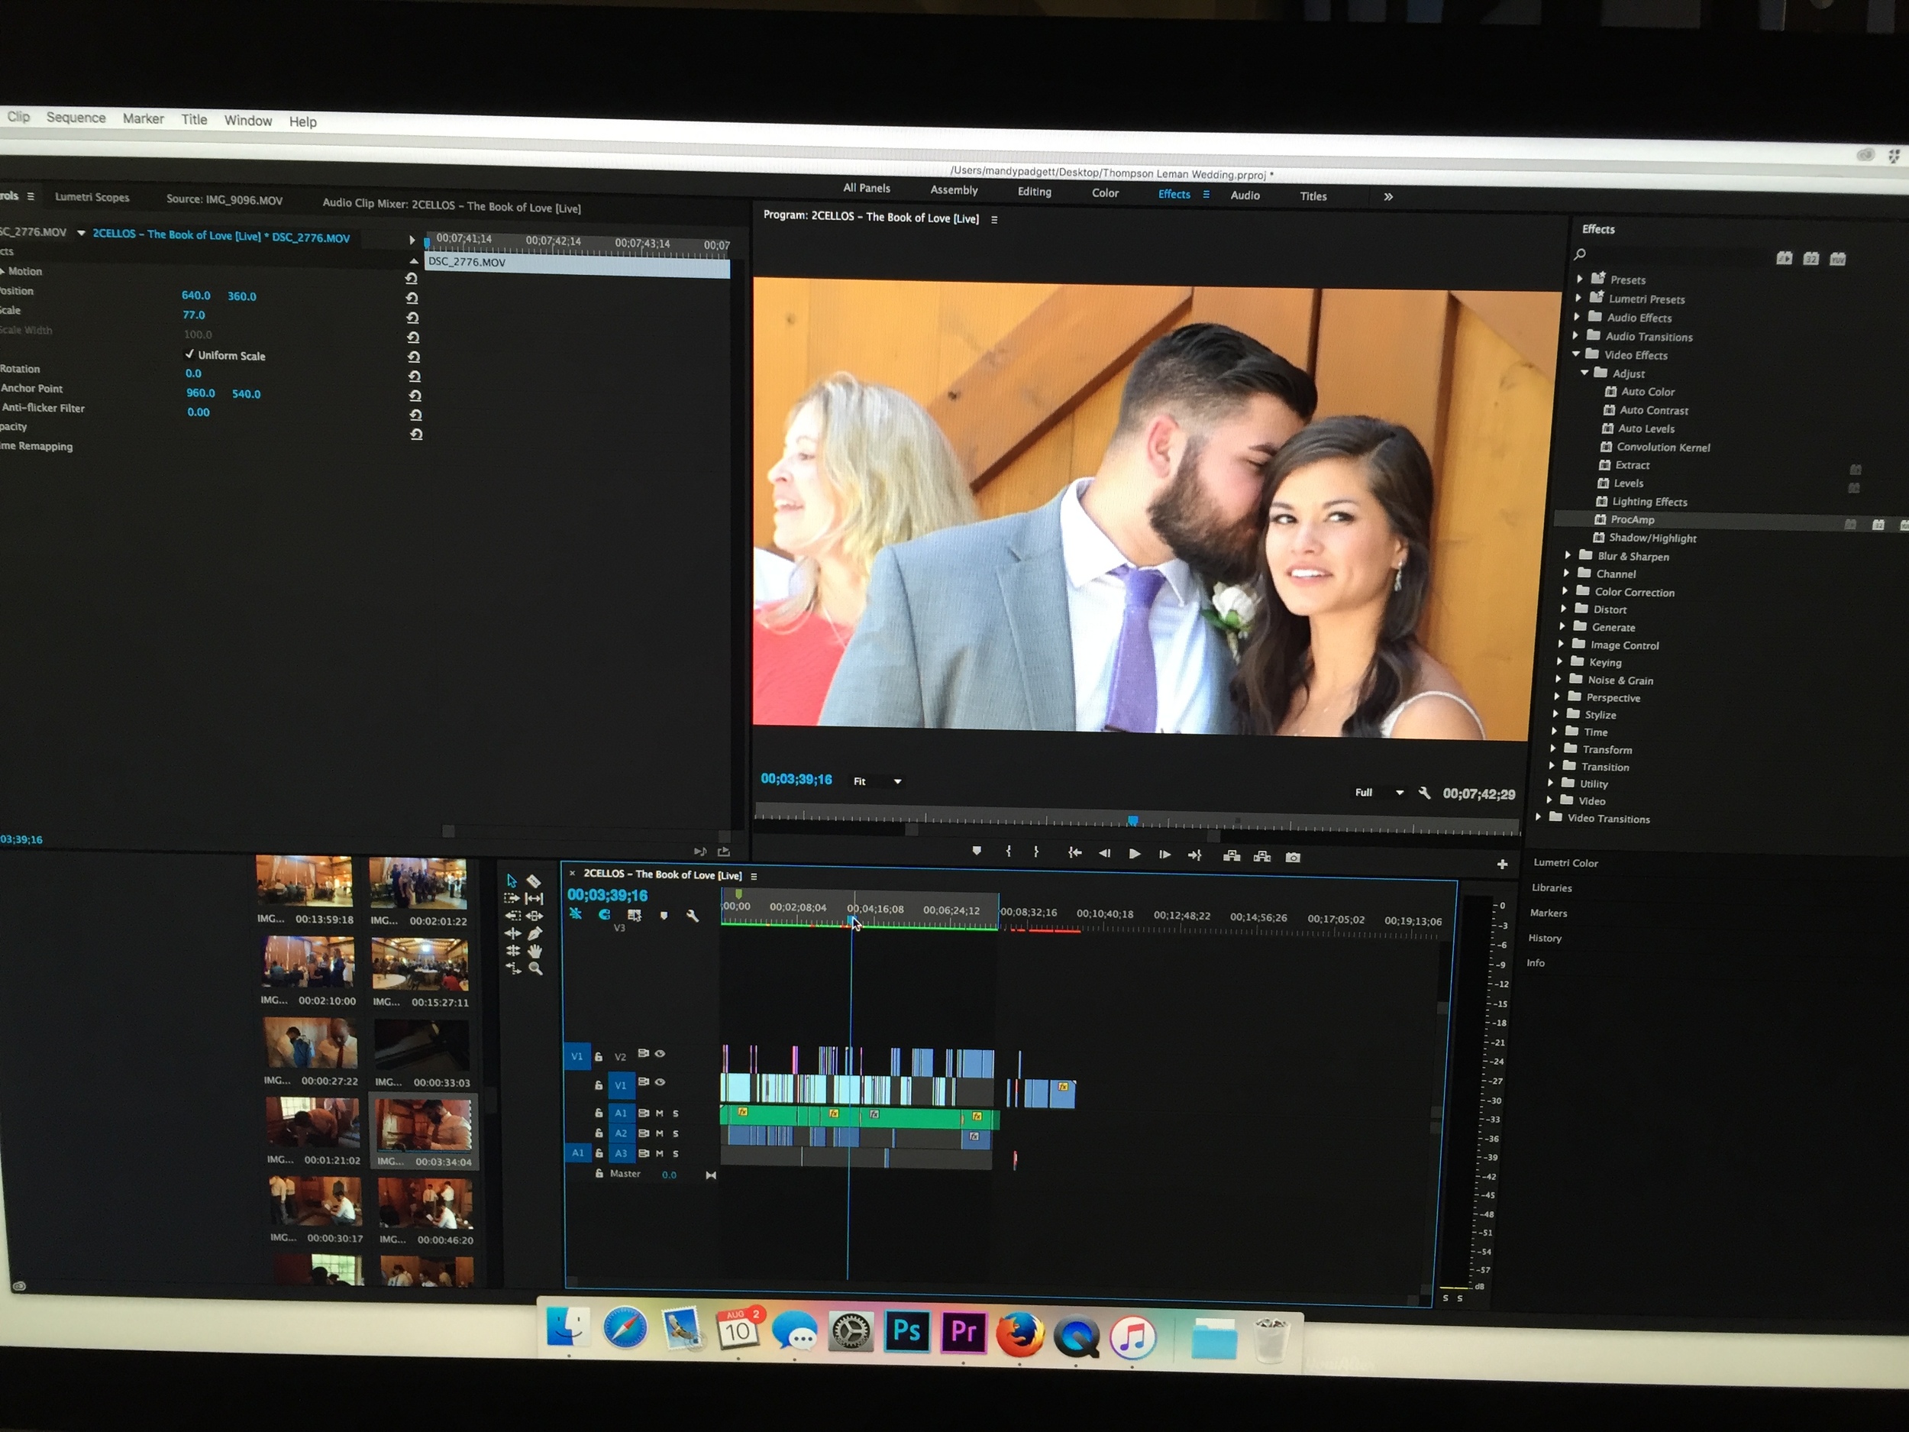Screen dimensions: 1909x1432
Task: Show more workspaces with chevron
Action: tap(1388, 197)
